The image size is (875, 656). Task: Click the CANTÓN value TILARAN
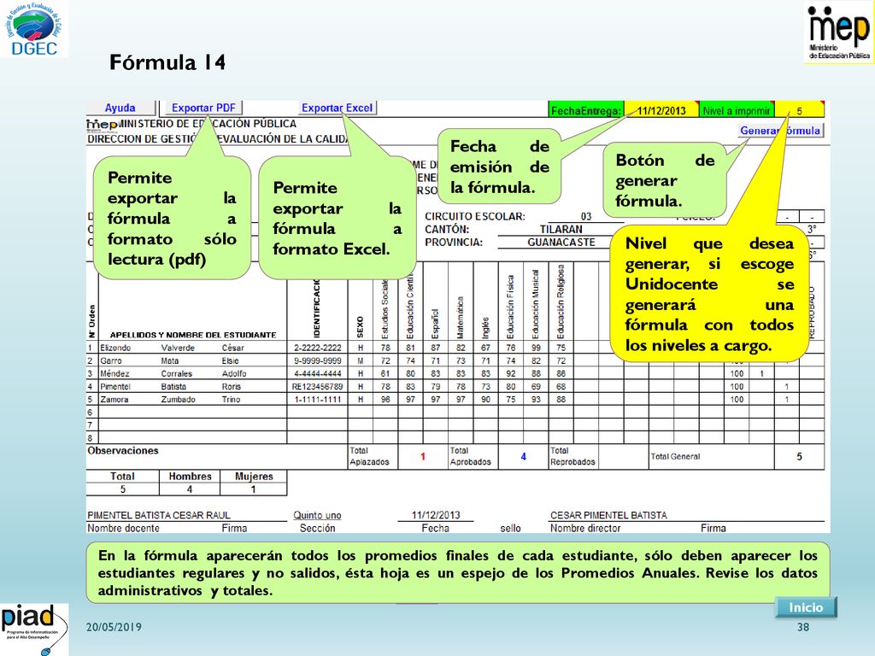[x=561, y=229]
